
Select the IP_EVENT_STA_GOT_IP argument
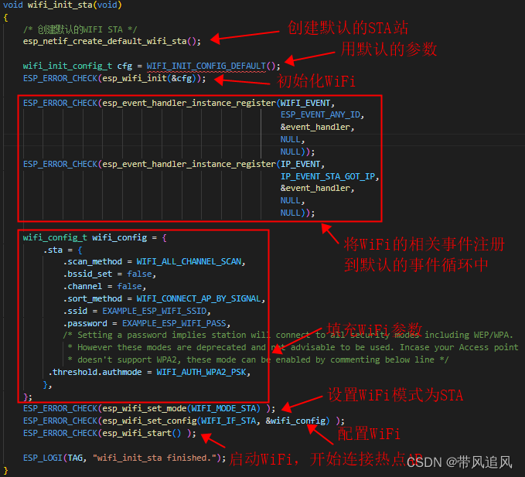328,176
